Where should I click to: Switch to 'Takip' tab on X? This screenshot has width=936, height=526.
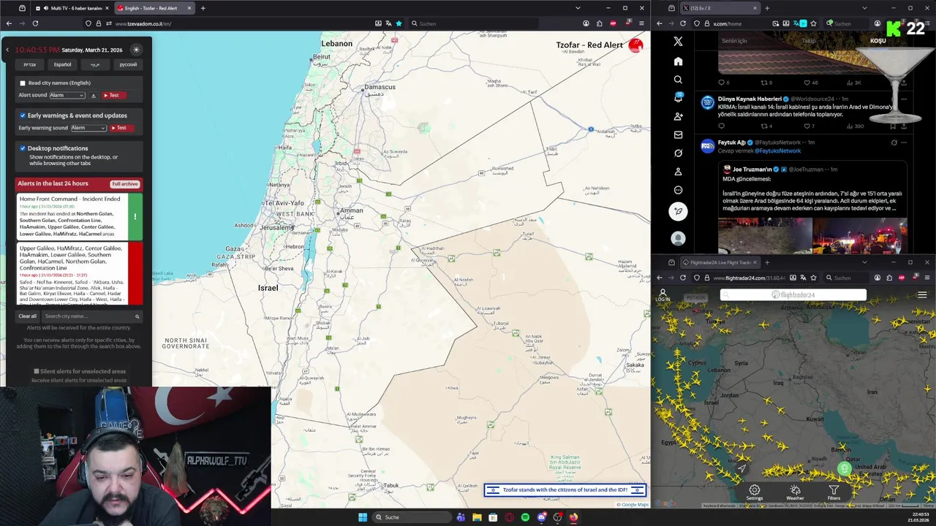tap(808, 41)
